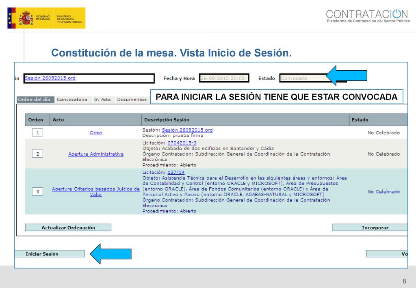Click the Actualizar Ordenación button
416x288 pixels.
pos(68,227)
